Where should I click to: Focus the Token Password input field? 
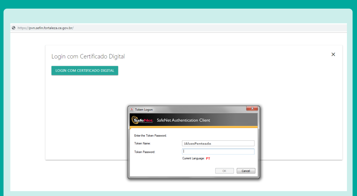tap(218, 151)
